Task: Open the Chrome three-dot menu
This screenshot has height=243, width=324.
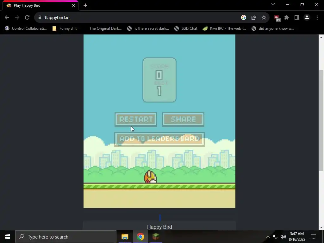Action: coord(317,18)
